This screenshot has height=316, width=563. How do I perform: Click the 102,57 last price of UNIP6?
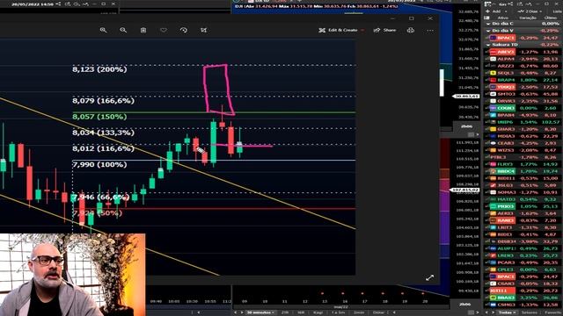coord(551,122)
